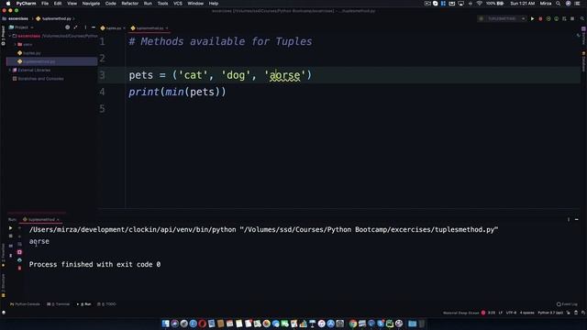
Task: Open the TODO tool window
Action: [106, 304]
